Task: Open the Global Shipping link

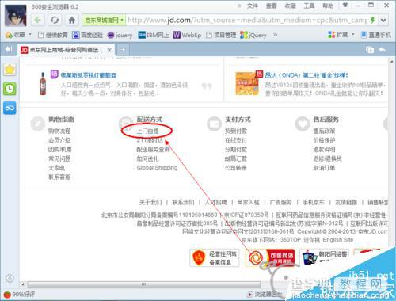Action: click(157, 168)
